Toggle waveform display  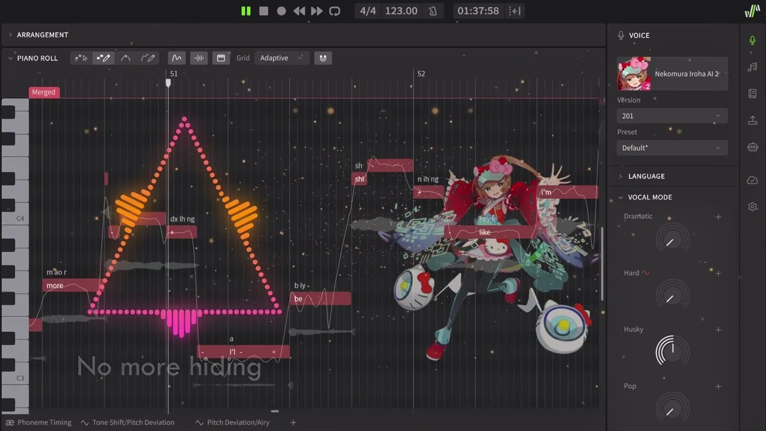[x=199, y=58]
